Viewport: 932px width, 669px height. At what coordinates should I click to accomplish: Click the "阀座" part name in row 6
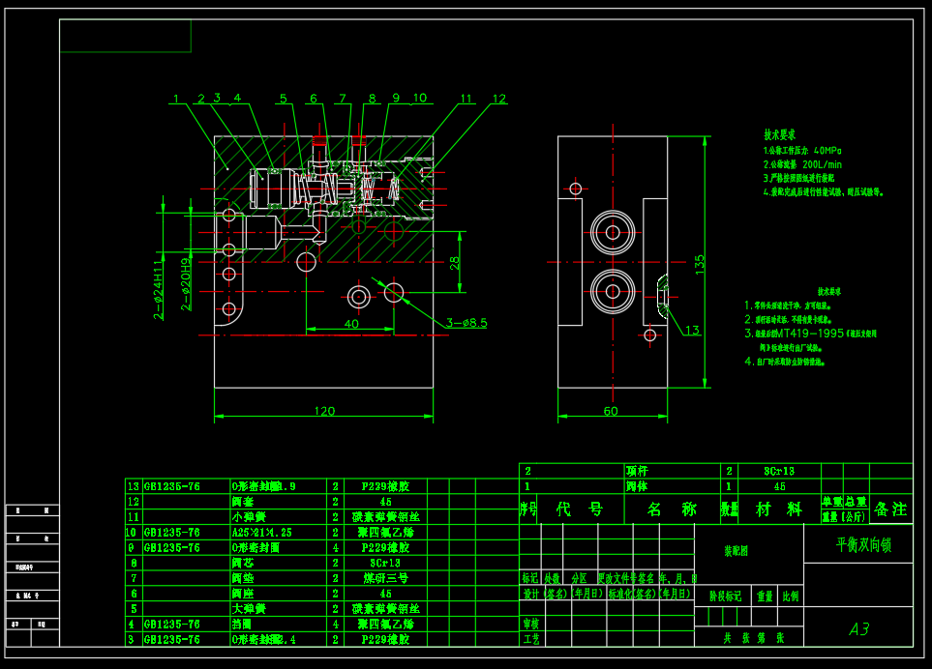(243, 593)
